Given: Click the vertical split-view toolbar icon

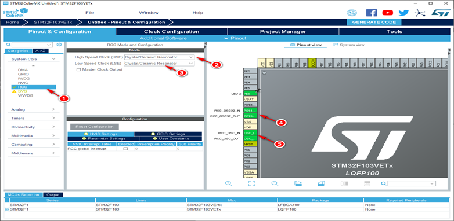Looking at the screenshot, I should coord(344,183).
